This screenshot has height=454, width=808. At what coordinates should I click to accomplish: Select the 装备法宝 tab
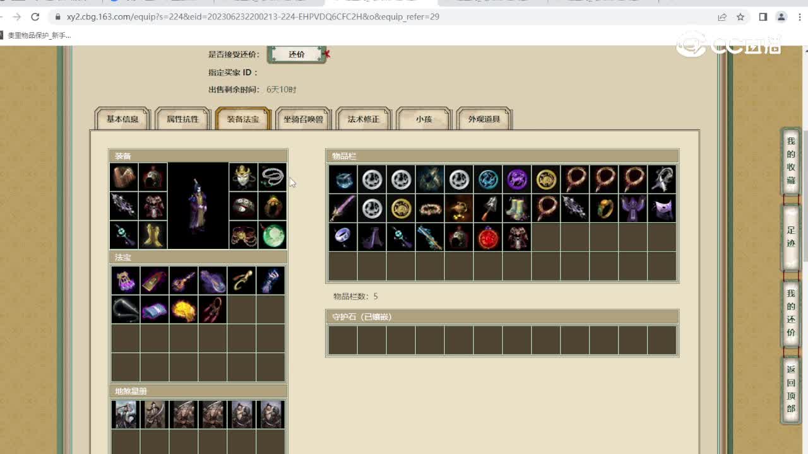tap(243, 119)
